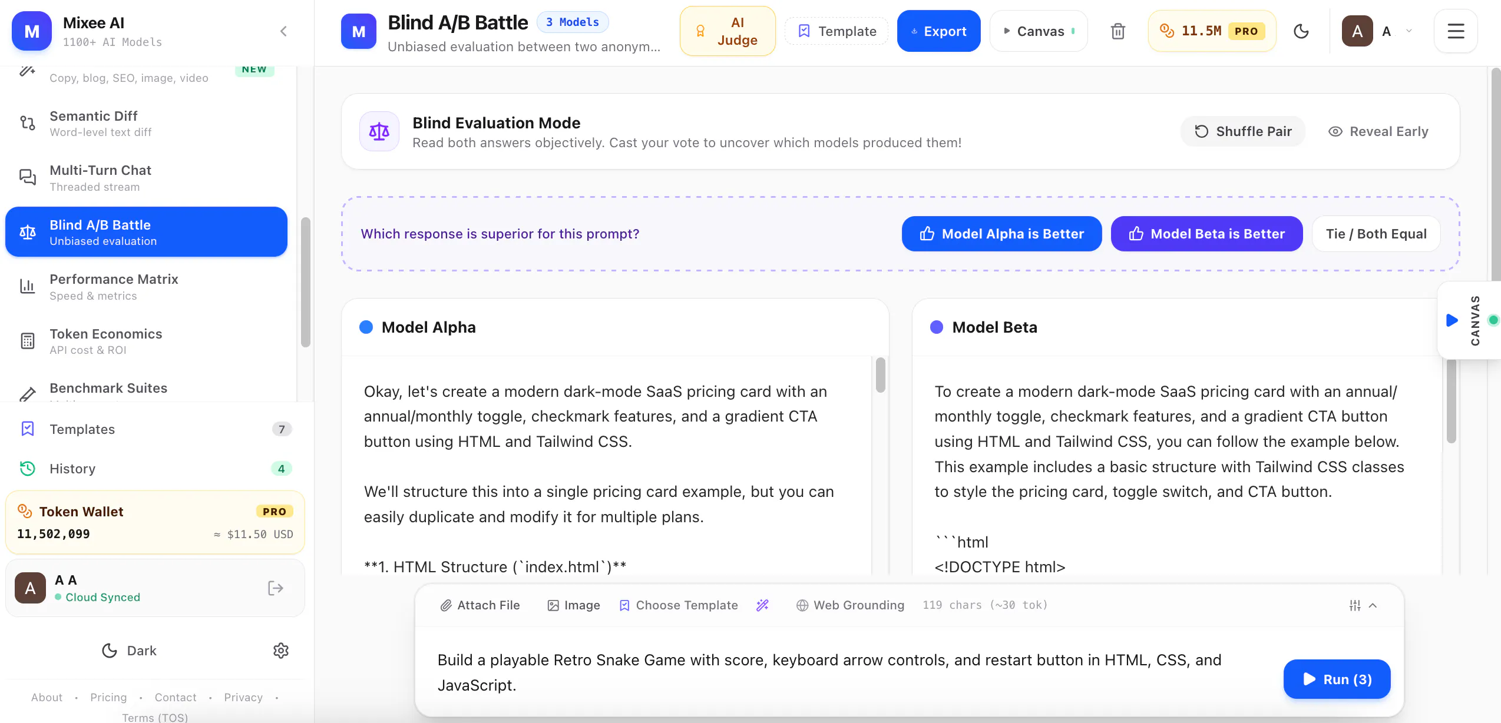Click Attach File
Image resolution: width=1501 pixels, height=723 pixels.
pos(480,605)
